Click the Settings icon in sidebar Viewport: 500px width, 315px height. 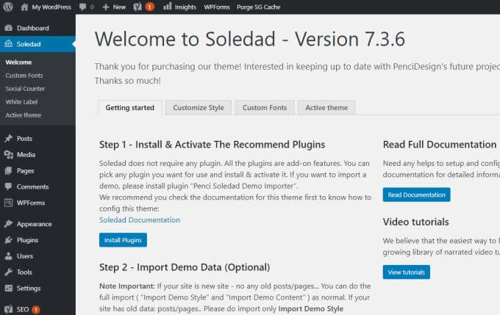(8, 289)
